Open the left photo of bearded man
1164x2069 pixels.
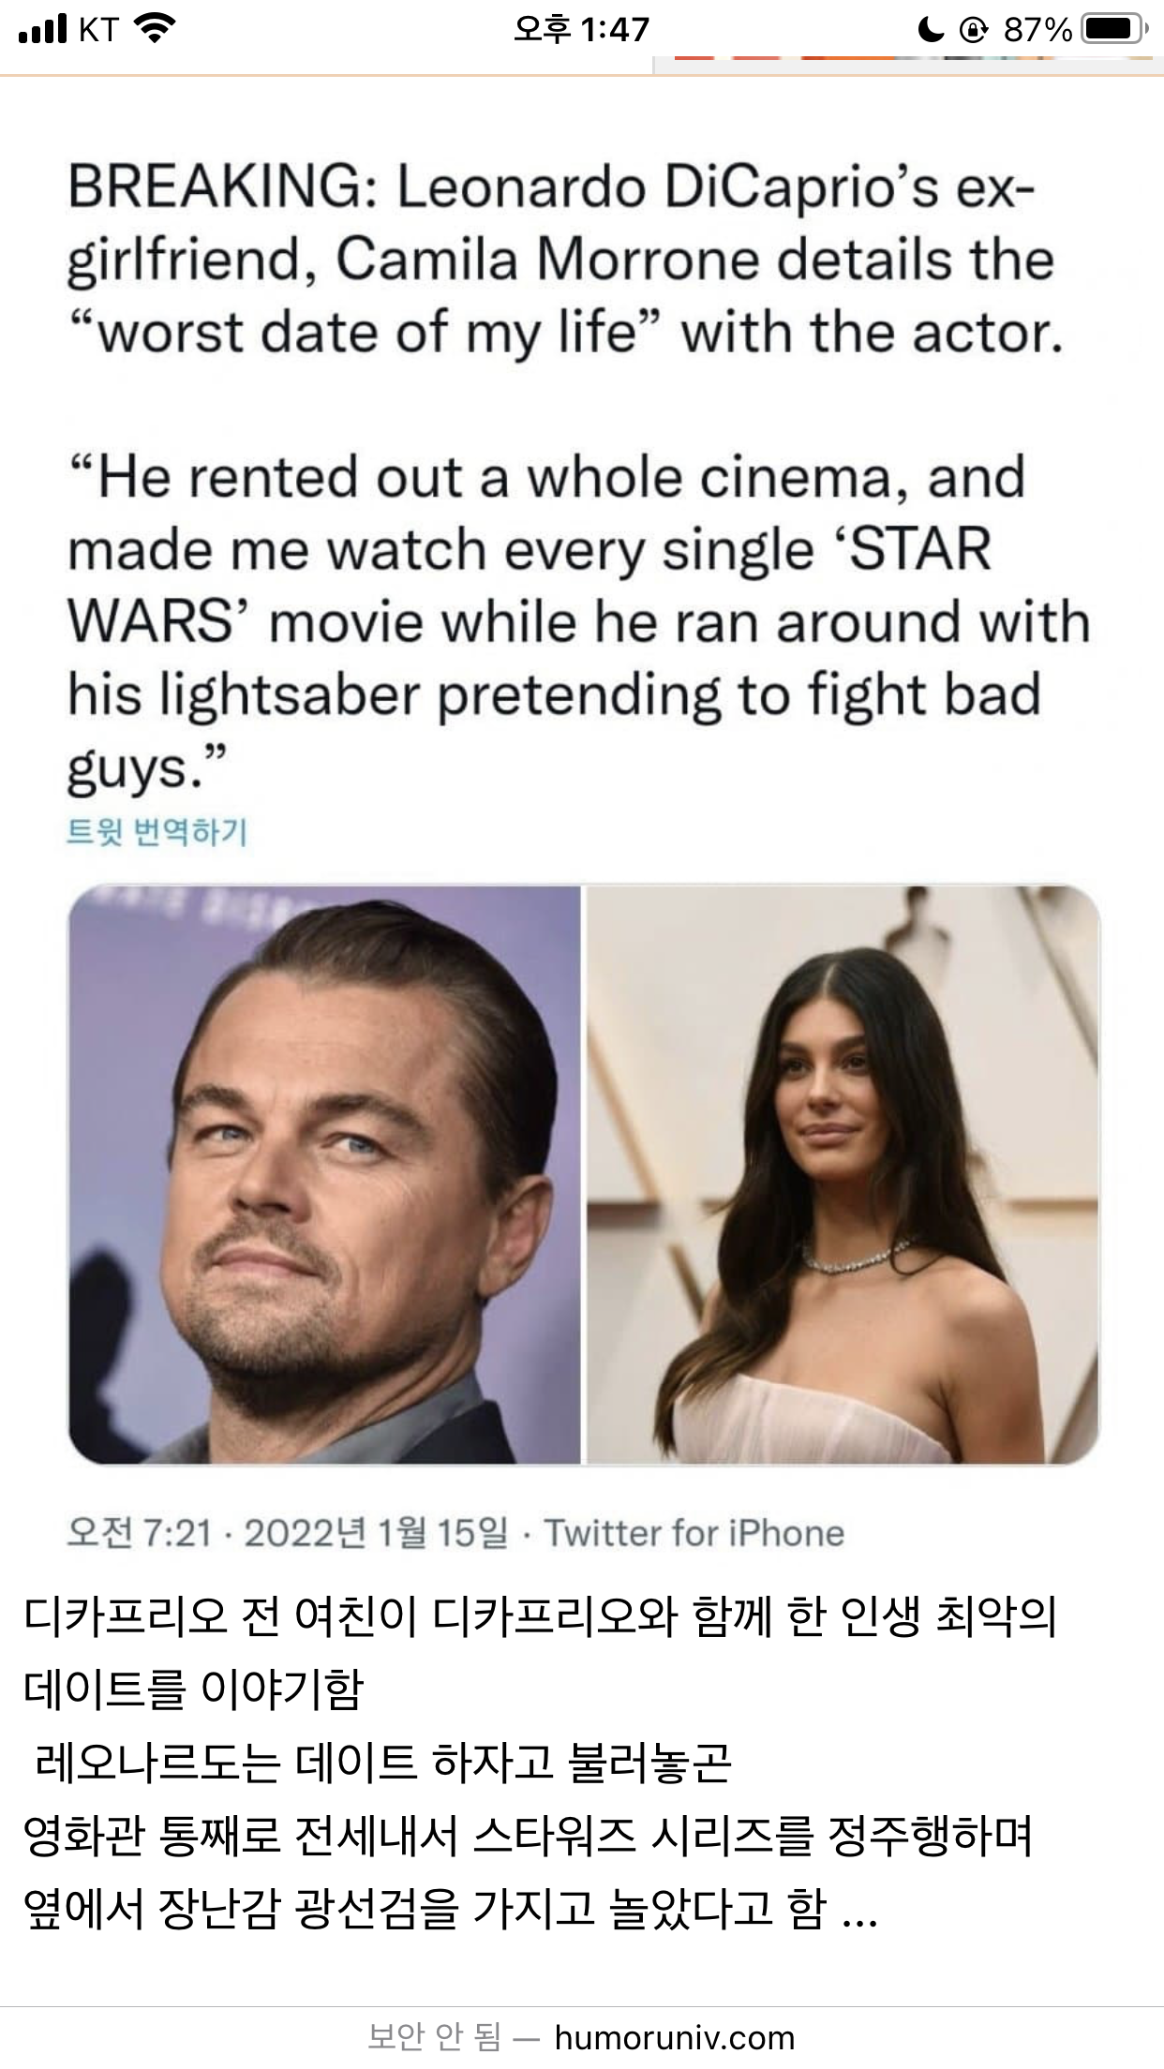[324, 1174]
